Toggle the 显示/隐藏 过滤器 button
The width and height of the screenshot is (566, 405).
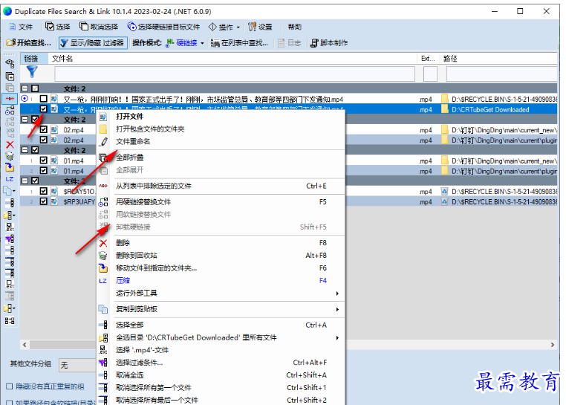[x=93, y=43]
